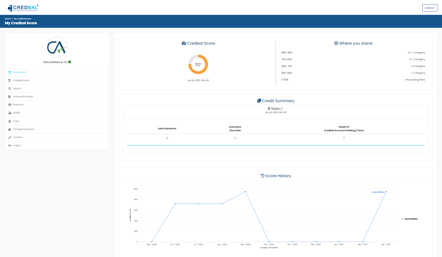Click the copy icon by Credit Summary heading
442x257 pixels.
pos(259,101)
